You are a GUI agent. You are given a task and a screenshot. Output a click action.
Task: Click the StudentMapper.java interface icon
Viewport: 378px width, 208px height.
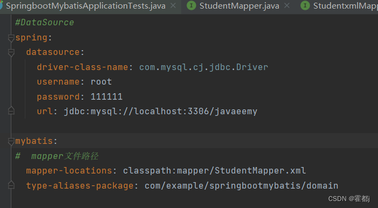(x=191, y=5)
